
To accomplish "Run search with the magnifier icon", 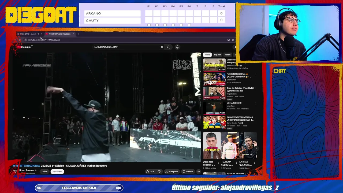I will (x=168, y=47).
